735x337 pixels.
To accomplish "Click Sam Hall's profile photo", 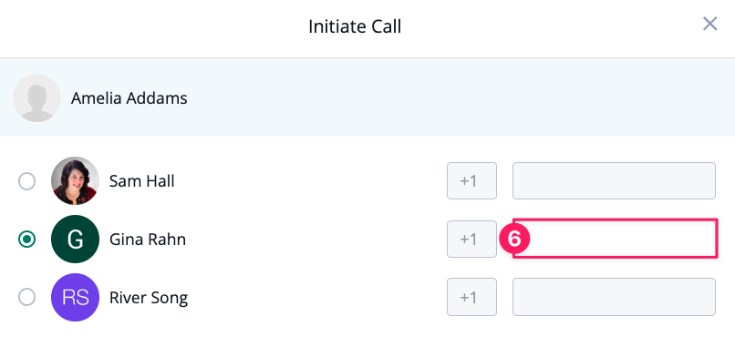I will tap(75, 180).
